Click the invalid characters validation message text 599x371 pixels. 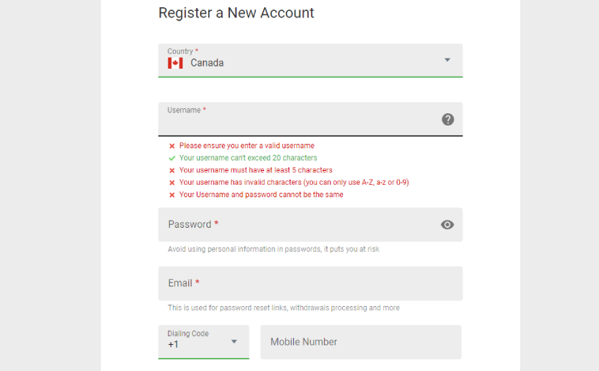pyautogui.click(x=294, y=183)
